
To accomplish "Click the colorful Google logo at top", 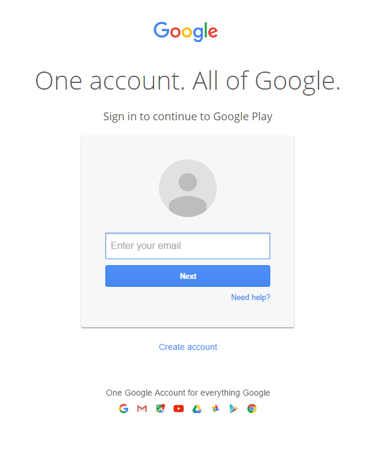I will click(186, 31).
